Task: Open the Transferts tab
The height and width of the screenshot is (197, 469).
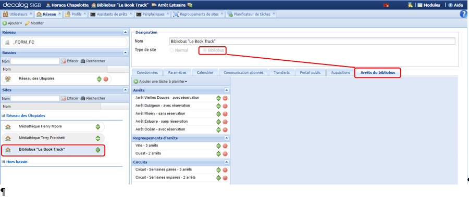Action: (281, 73)
